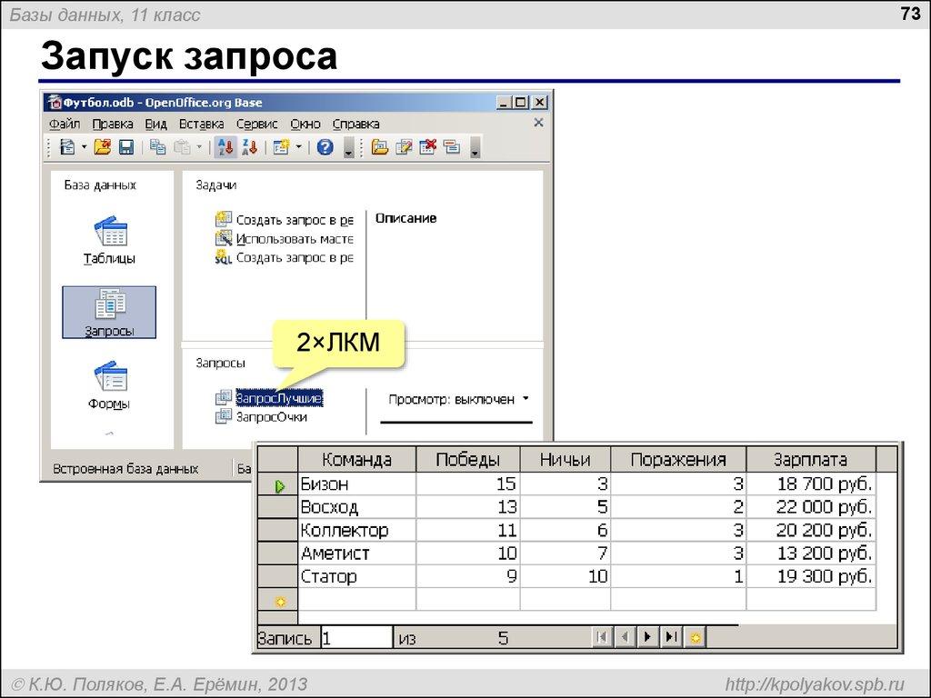Expand the New document dropdown arrow

click(85, 147)
